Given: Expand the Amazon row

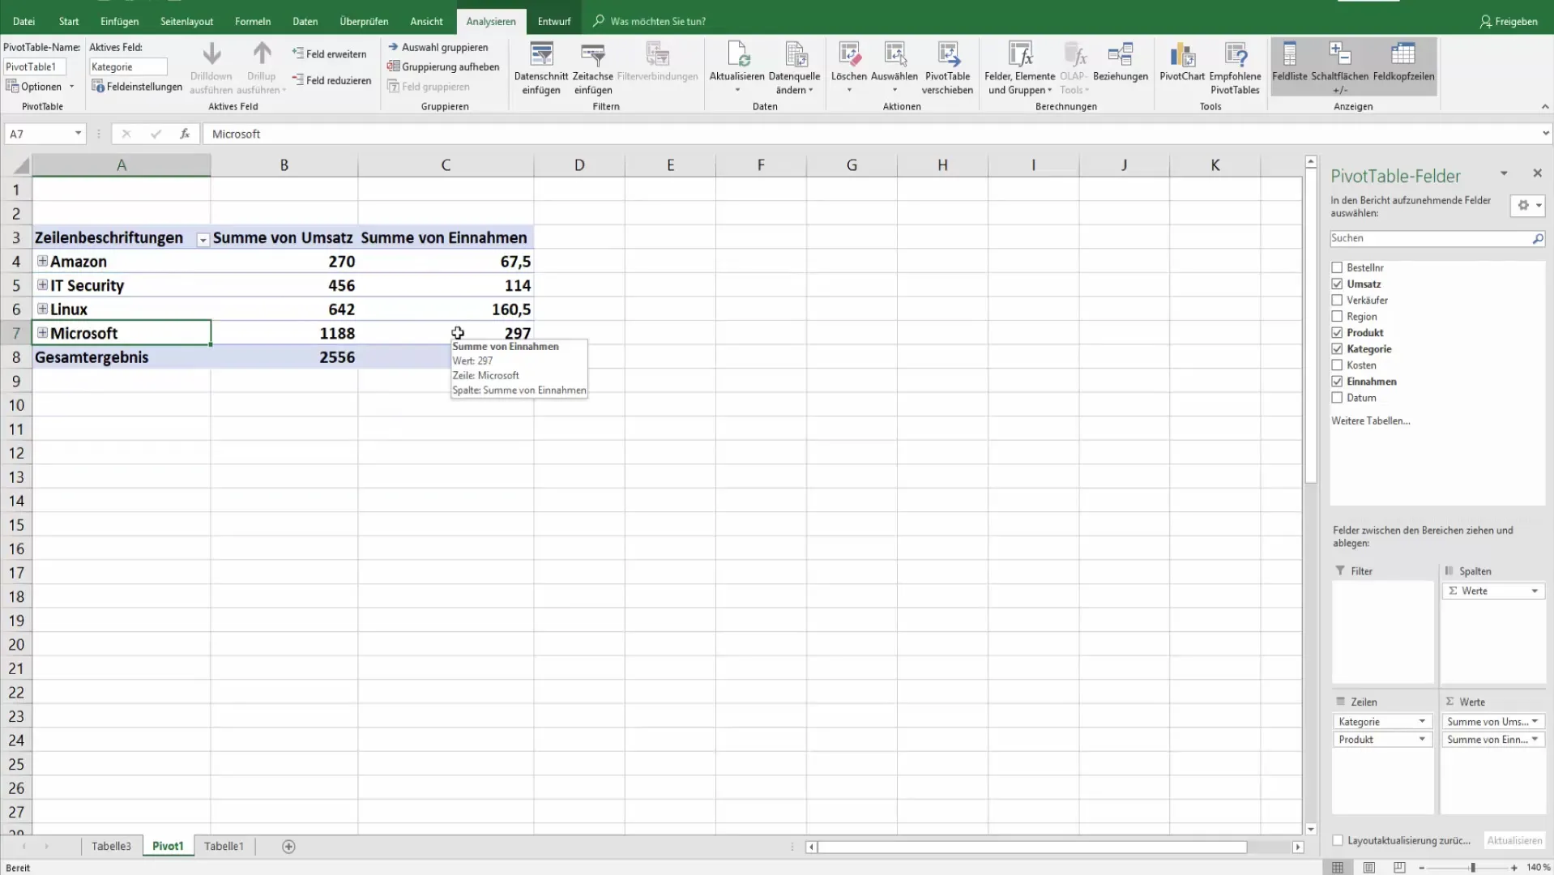Looking at the screenshot, I should click(x=42, y=261).
